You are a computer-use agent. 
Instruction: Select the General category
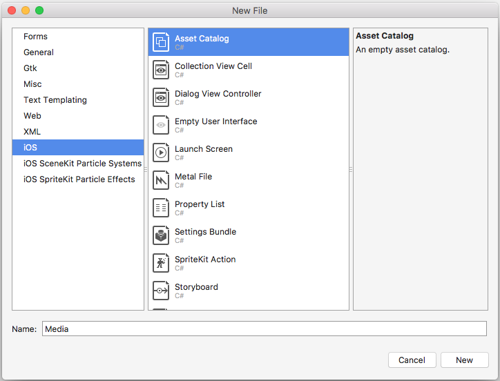point(78,52)
